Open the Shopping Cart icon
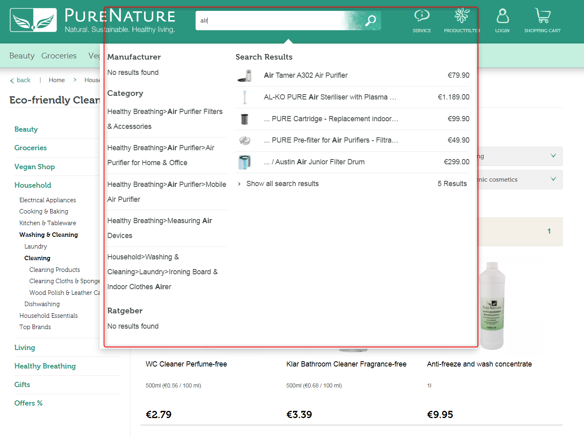 click(x=542, y=16)
